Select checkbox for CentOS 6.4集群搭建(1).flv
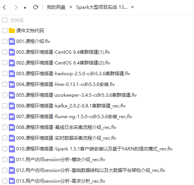The height and width of the screenshot is (185, 194). click(x=5, y=52)
